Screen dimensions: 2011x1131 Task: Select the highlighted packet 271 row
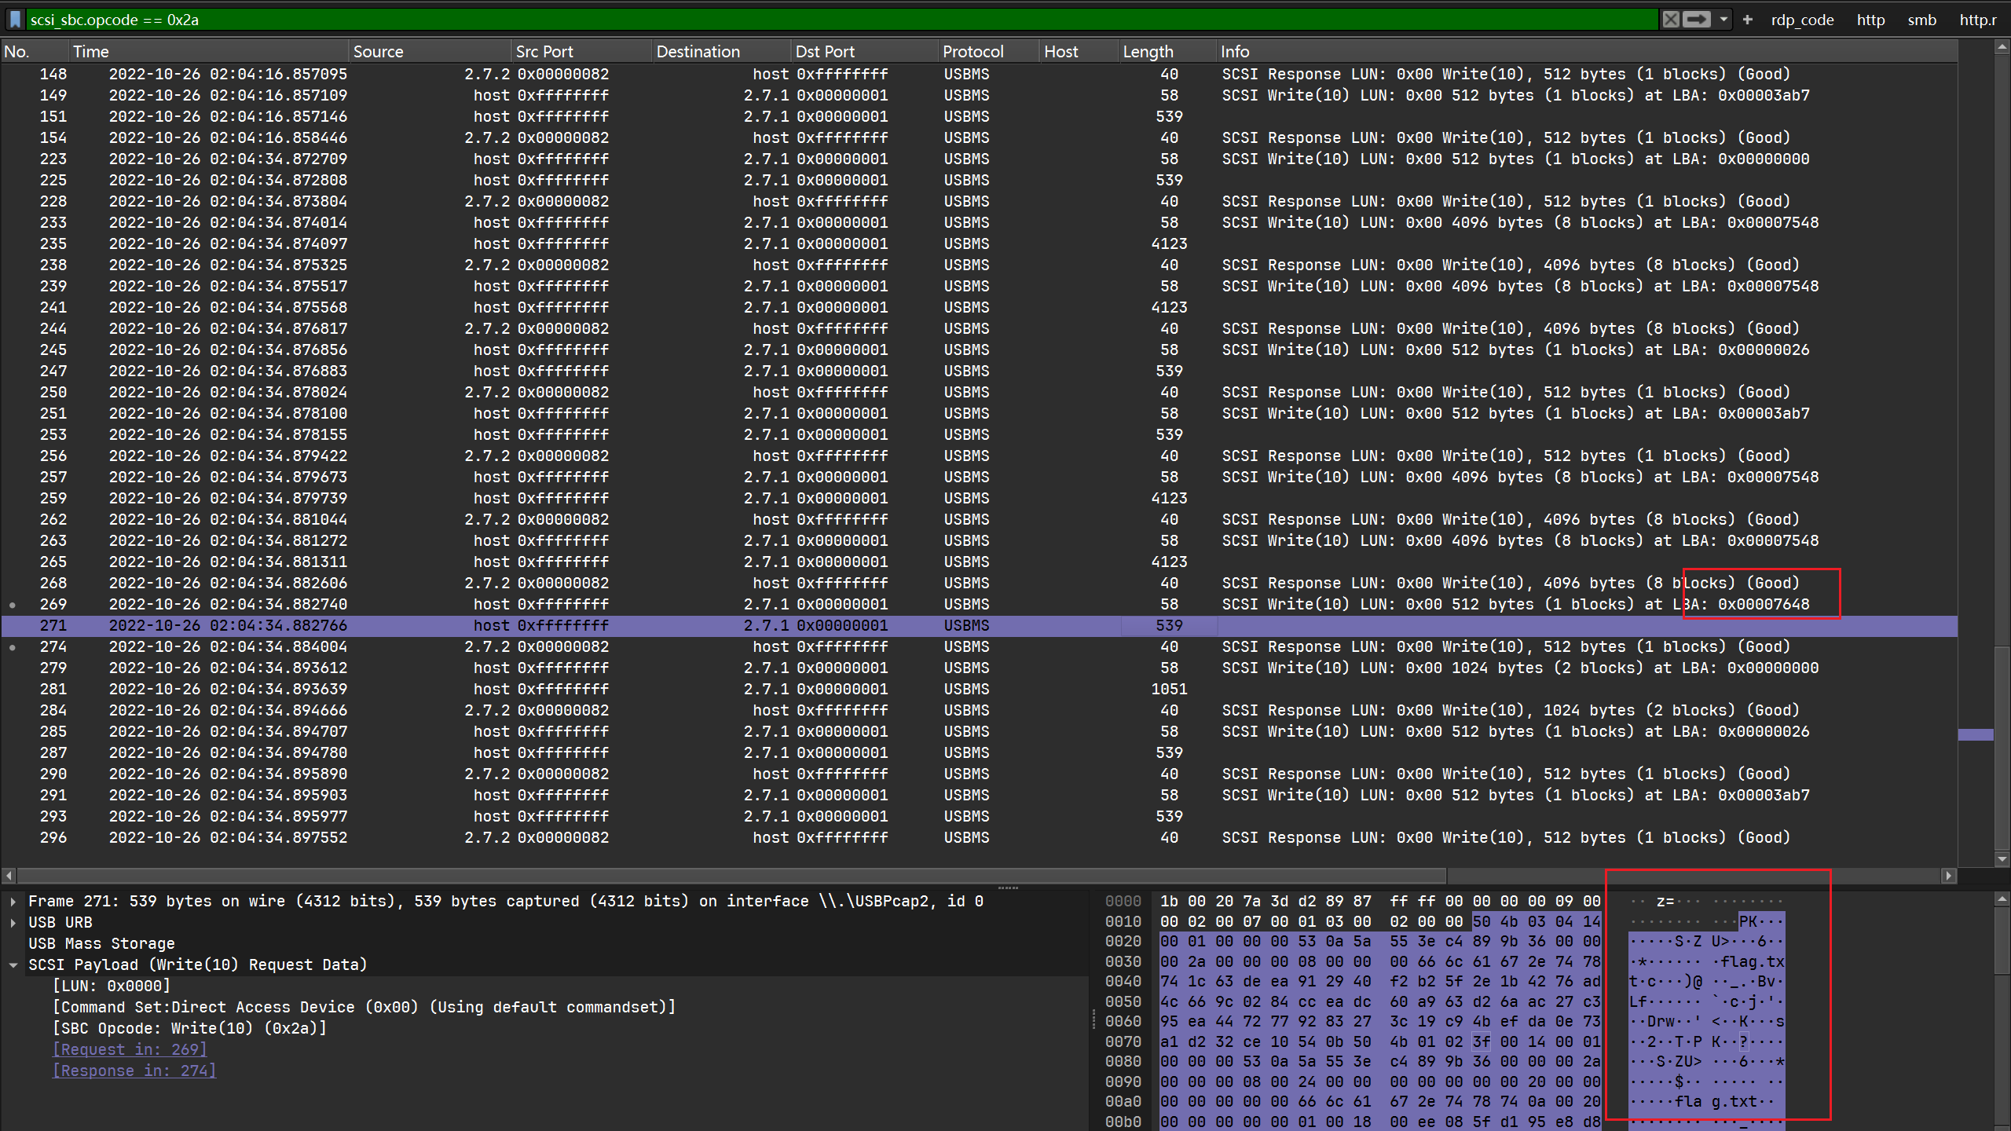[979, 625]
